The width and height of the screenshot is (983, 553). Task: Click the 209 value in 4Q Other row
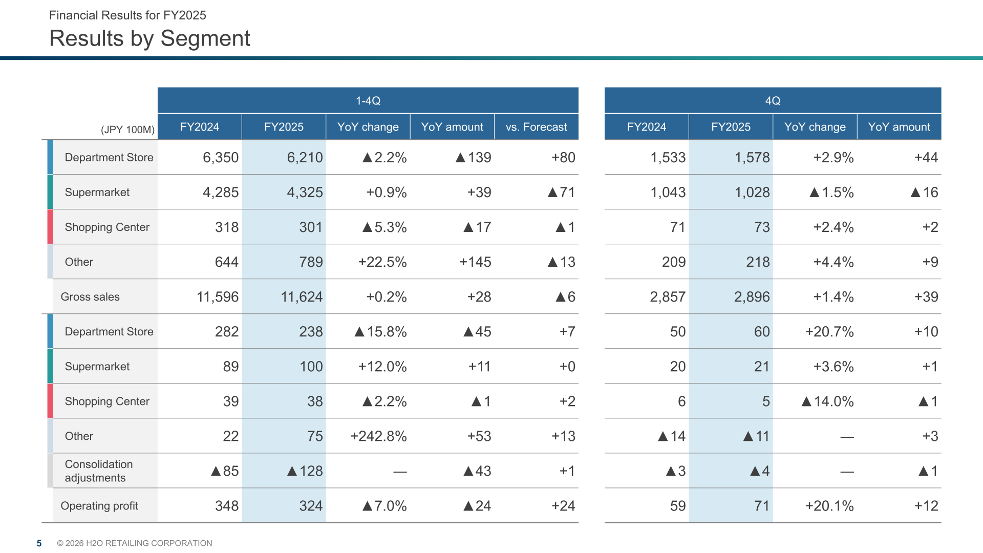pyautogui.click(x=674, y=262)
